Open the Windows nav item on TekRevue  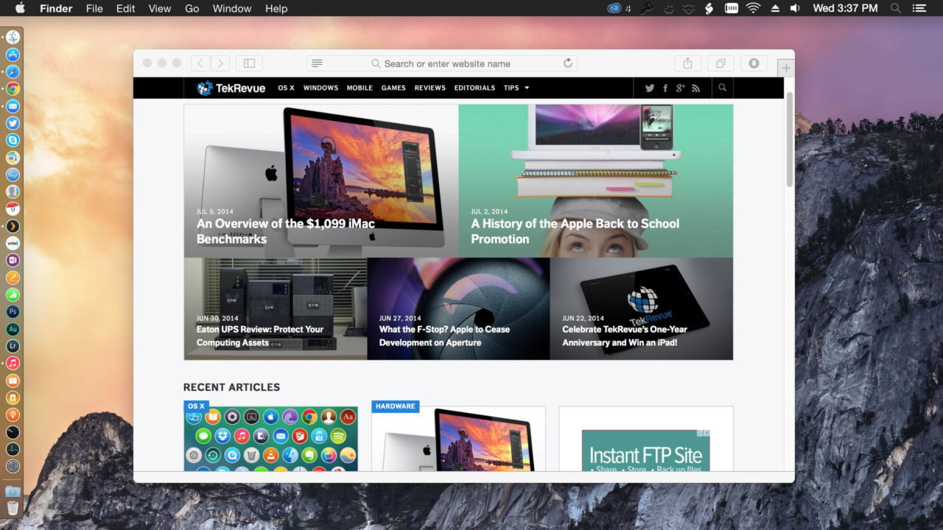[x=320, y=88]
